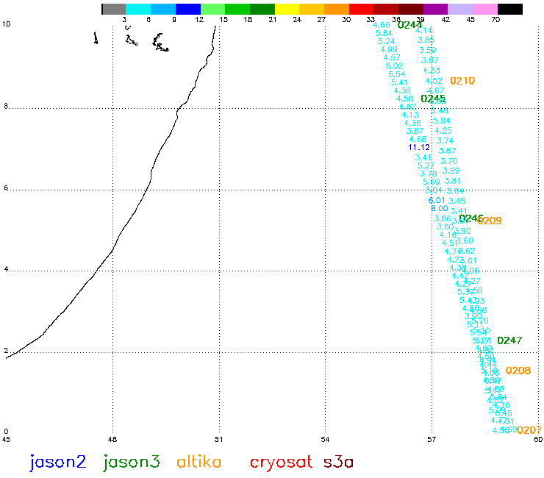Viewport: 544px width, 478px height.
Task: Click the yellow 21-24 colorbar segment
Action: 287,10
